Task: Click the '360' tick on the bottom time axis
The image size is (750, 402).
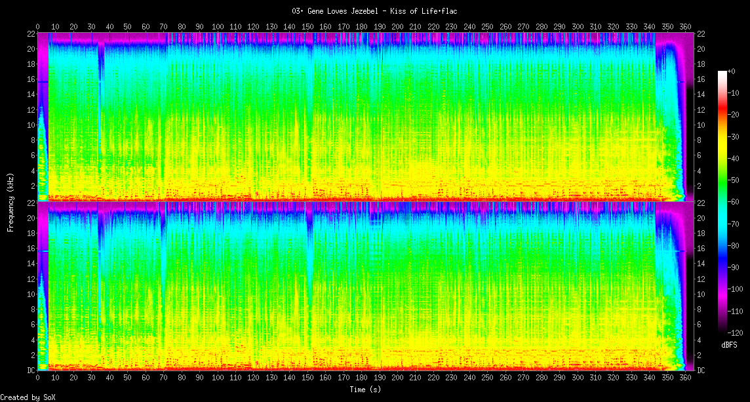Action: point(684,378)
